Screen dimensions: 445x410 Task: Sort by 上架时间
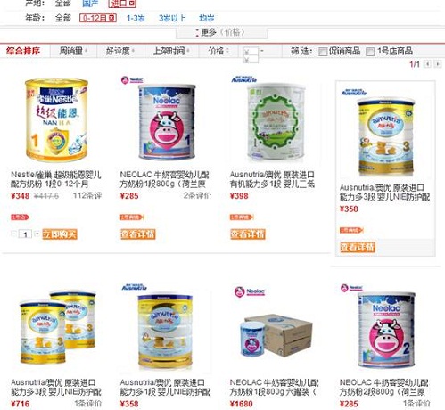pos(171,51)
